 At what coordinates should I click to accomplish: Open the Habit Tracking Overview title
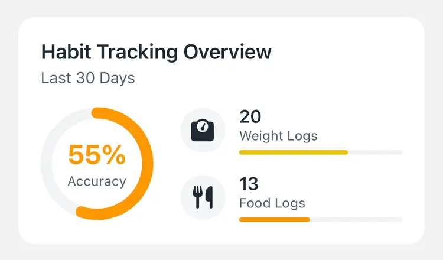[x=157, y=52]
